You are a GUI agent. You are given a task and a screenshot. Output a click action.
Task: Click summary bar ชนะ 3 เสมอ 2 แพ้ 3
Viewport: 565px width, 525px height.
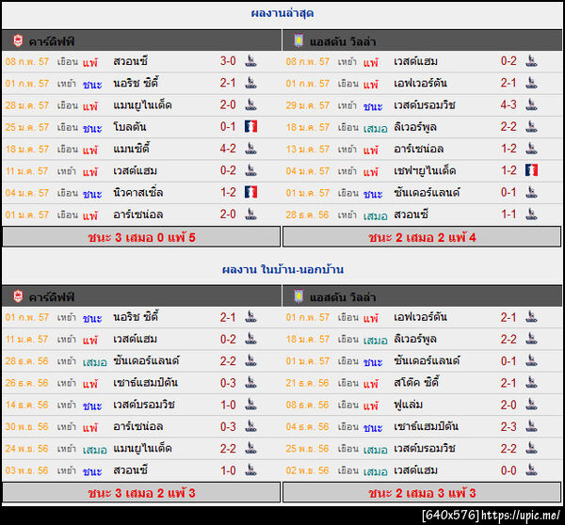tap(141, 493)
